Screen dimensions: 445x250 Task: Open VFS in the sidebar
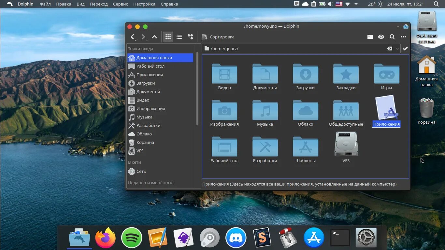click(x=160, y=151)
